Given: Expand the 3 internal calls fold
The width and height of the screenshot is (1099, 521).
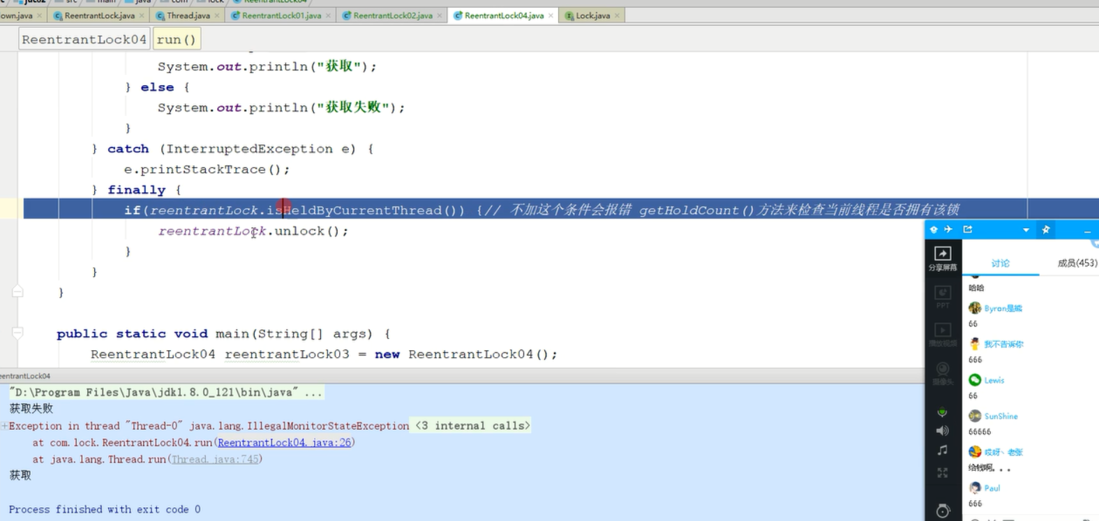Looking at the screenshot, I should click(472, 425).
